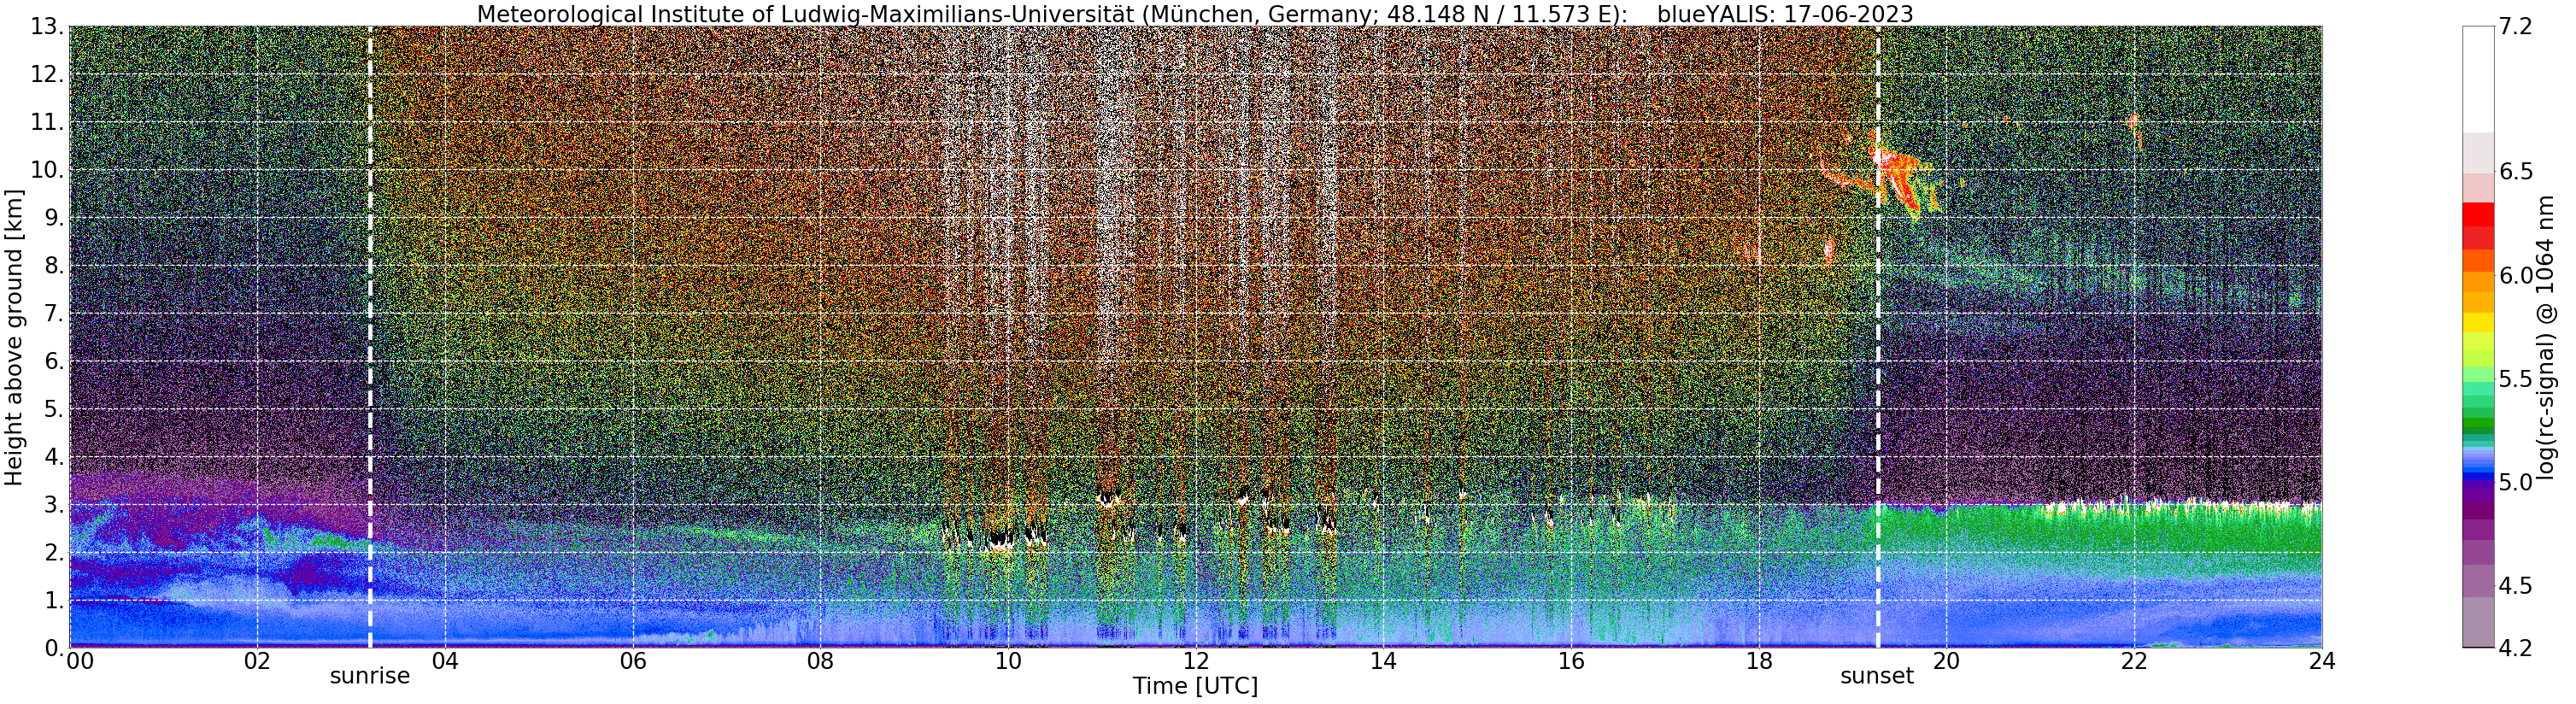This screenshot has width=2576, height=704.
Task: Click the '5.5' colorbar value label
Action: click(2515, 379)
